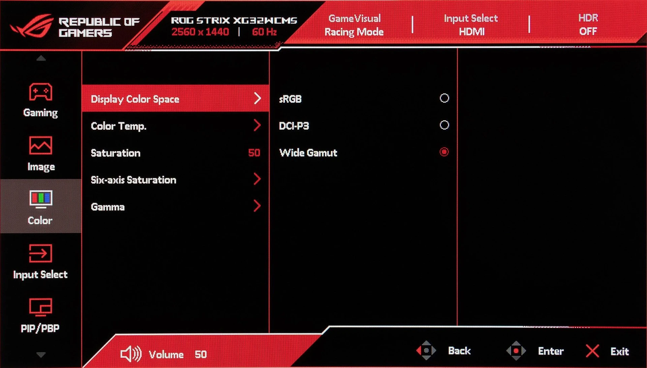Click the sRGB option text
647x368 pixels.
click(290, 99)
